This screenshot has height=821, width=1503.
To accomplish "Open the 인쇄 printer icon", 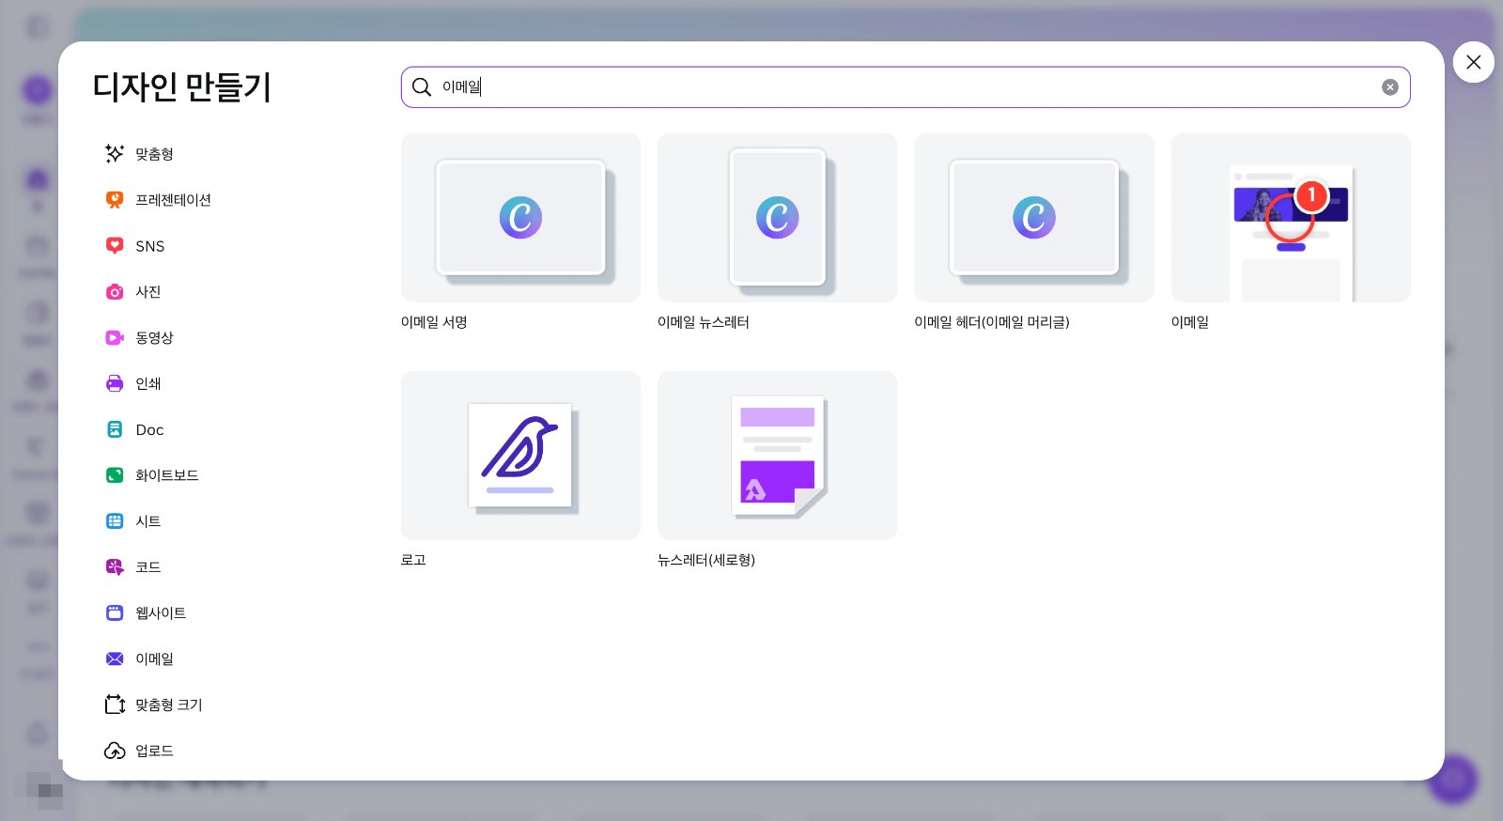I will [x=115, y=383].
